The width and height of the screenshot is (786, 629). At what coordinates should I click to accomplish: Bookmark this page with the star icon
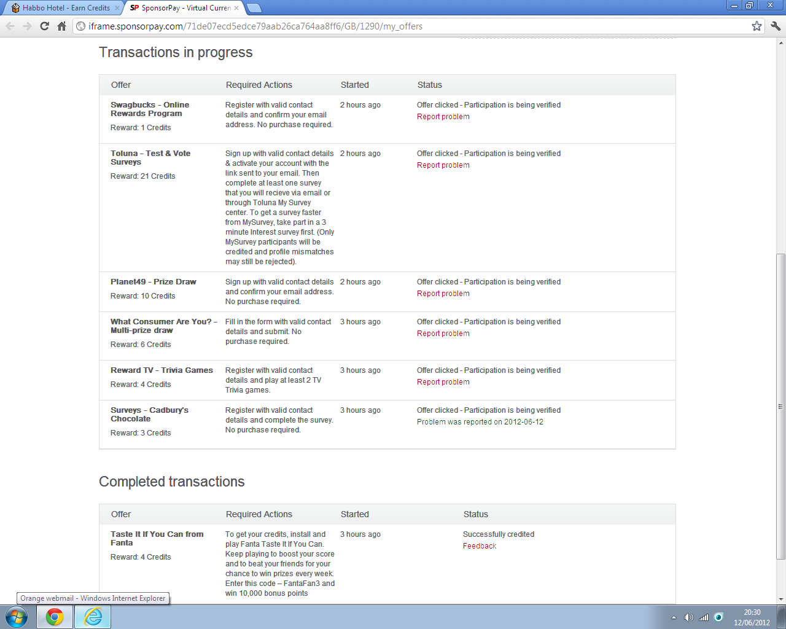tap(757, 26)
